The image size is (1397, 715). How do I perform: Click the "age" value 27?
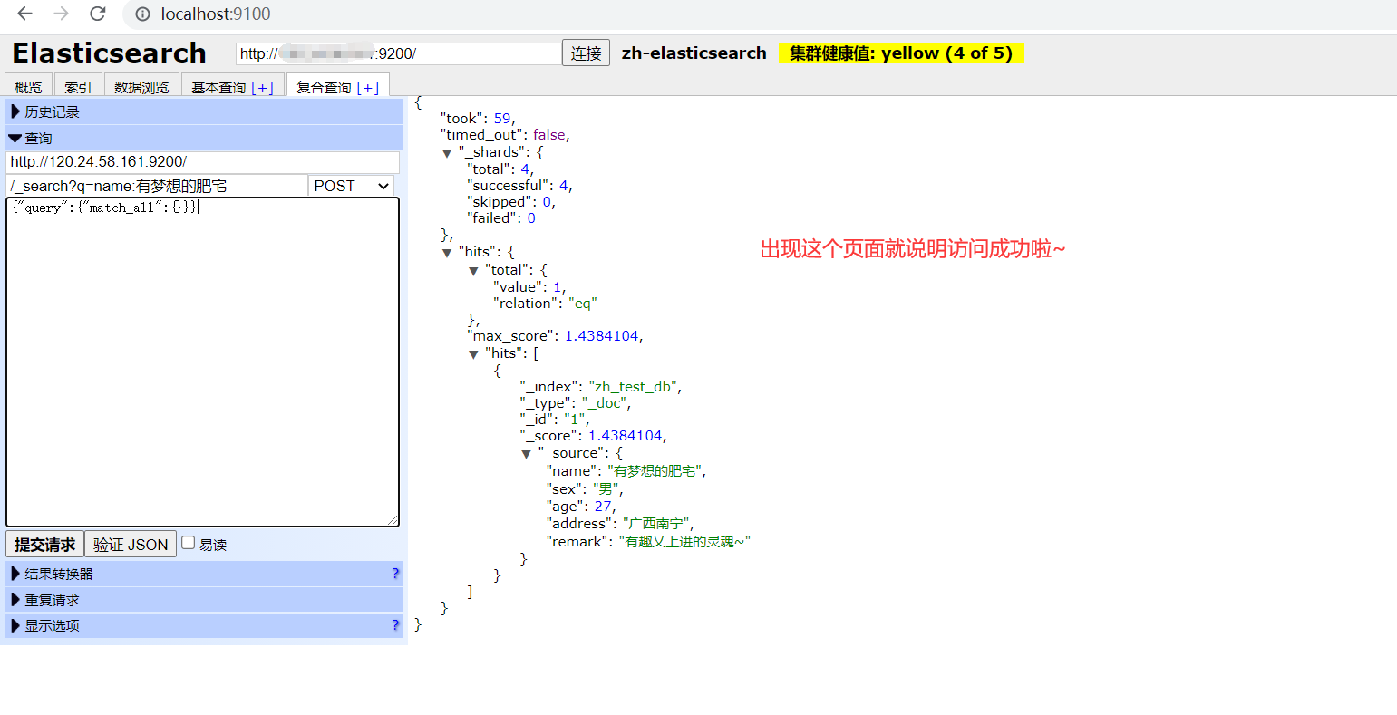[603, 507]
